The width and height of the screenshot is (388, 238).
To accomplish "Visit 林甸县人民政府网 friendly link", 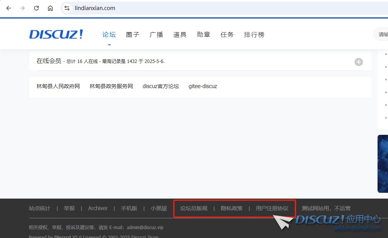I will 58,86.
